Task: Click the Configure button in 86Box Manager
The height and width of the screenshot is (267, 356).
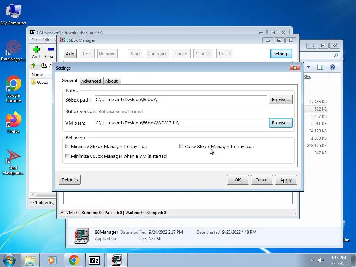Action: (x=157, y=54)
